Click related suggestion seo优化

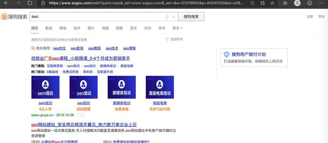[59, 48]
